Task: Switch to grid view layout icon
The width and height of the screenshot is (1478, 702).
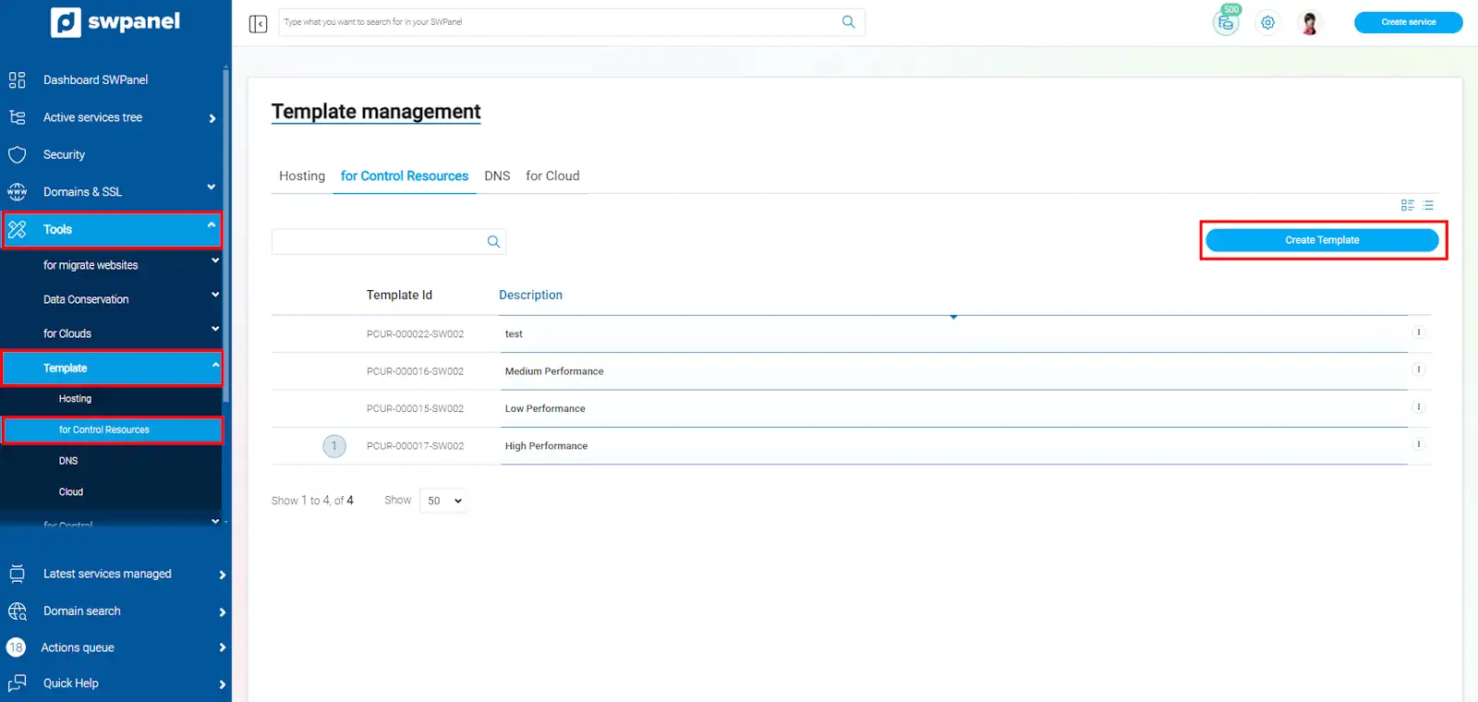Action: coord(1407,205)
